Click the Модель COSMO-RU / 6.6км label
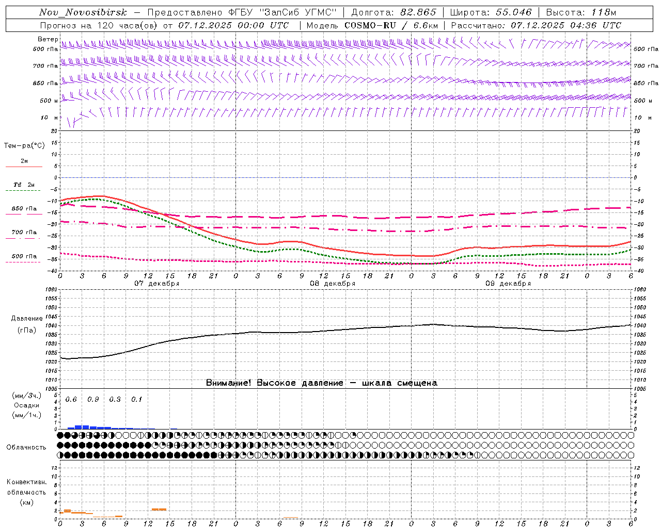This screenshot has width=661, height=528. [x=372, y=25]
